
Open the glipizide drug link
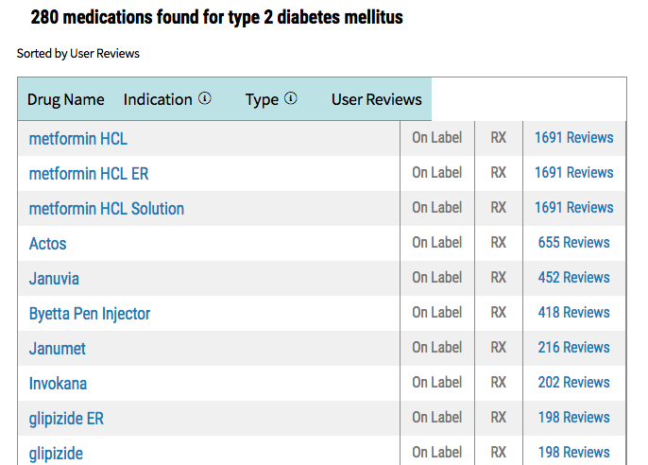pyautogui.click(x=56, y=454)
